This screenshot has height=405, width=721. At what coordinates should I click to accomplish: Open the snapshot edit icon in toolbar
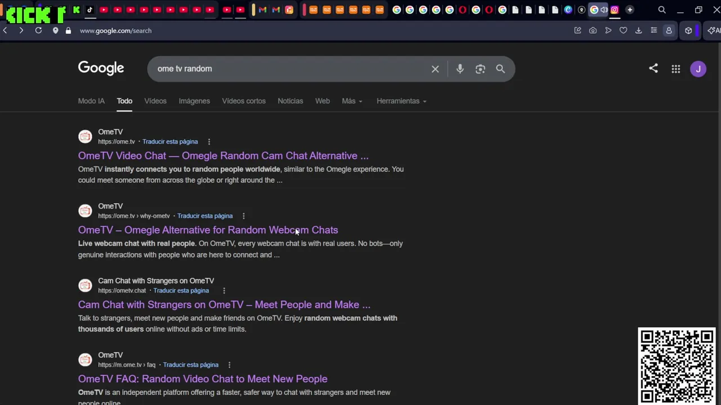tap(577, 30)
